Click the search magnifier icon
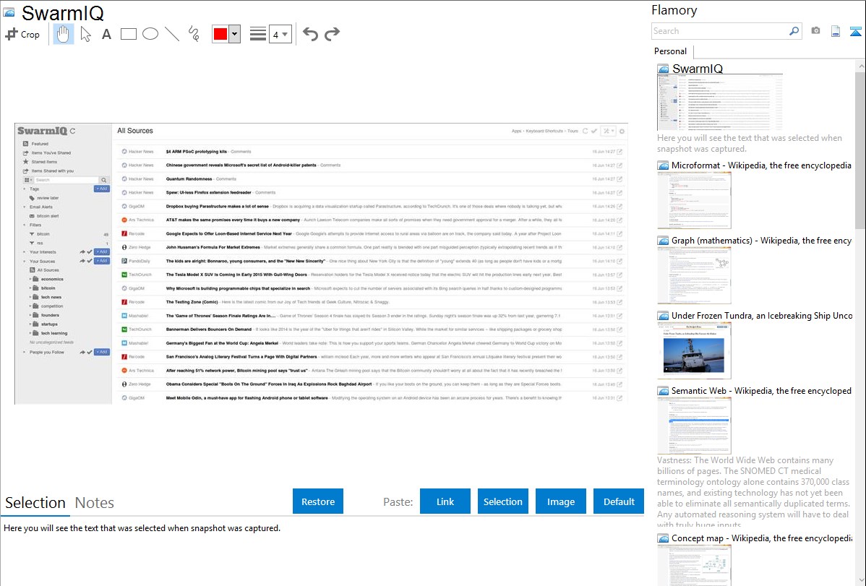The image size is (866, 586). coord(794,31)
